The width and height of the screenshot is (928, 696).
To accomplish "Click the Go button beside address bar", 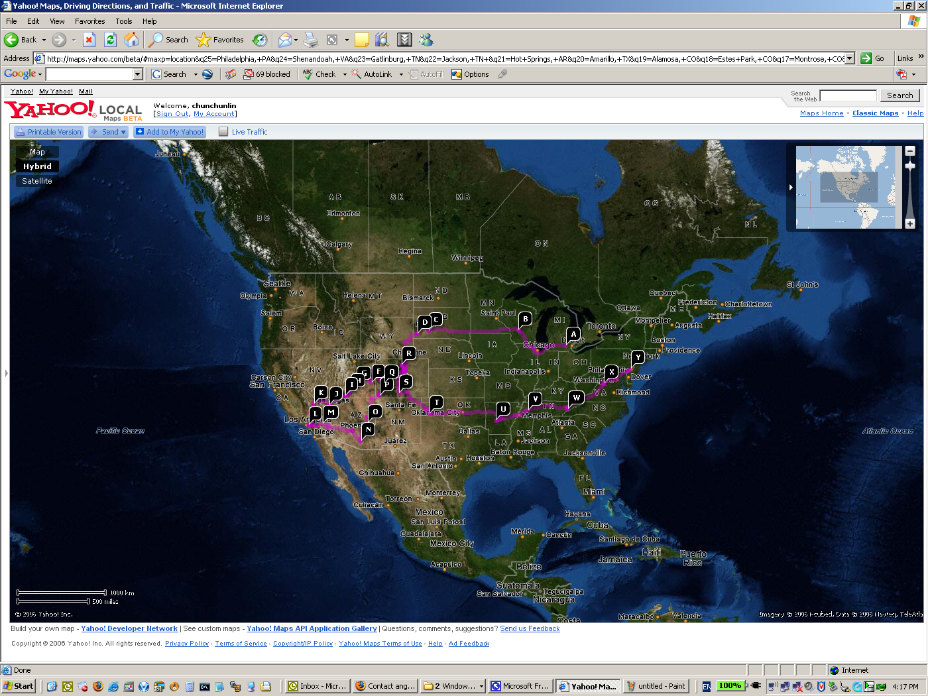I will [x=873, y=58].
